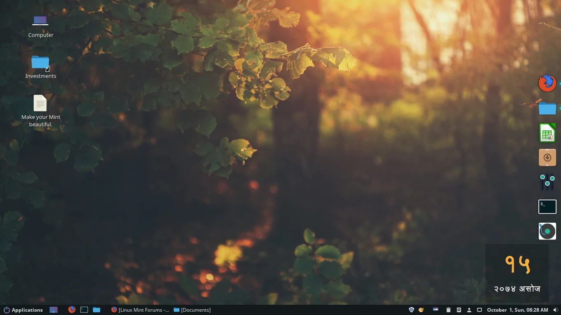Click the display screen tray icon
The width and height of the screenshot is (561, 315).
click(479, 310)
